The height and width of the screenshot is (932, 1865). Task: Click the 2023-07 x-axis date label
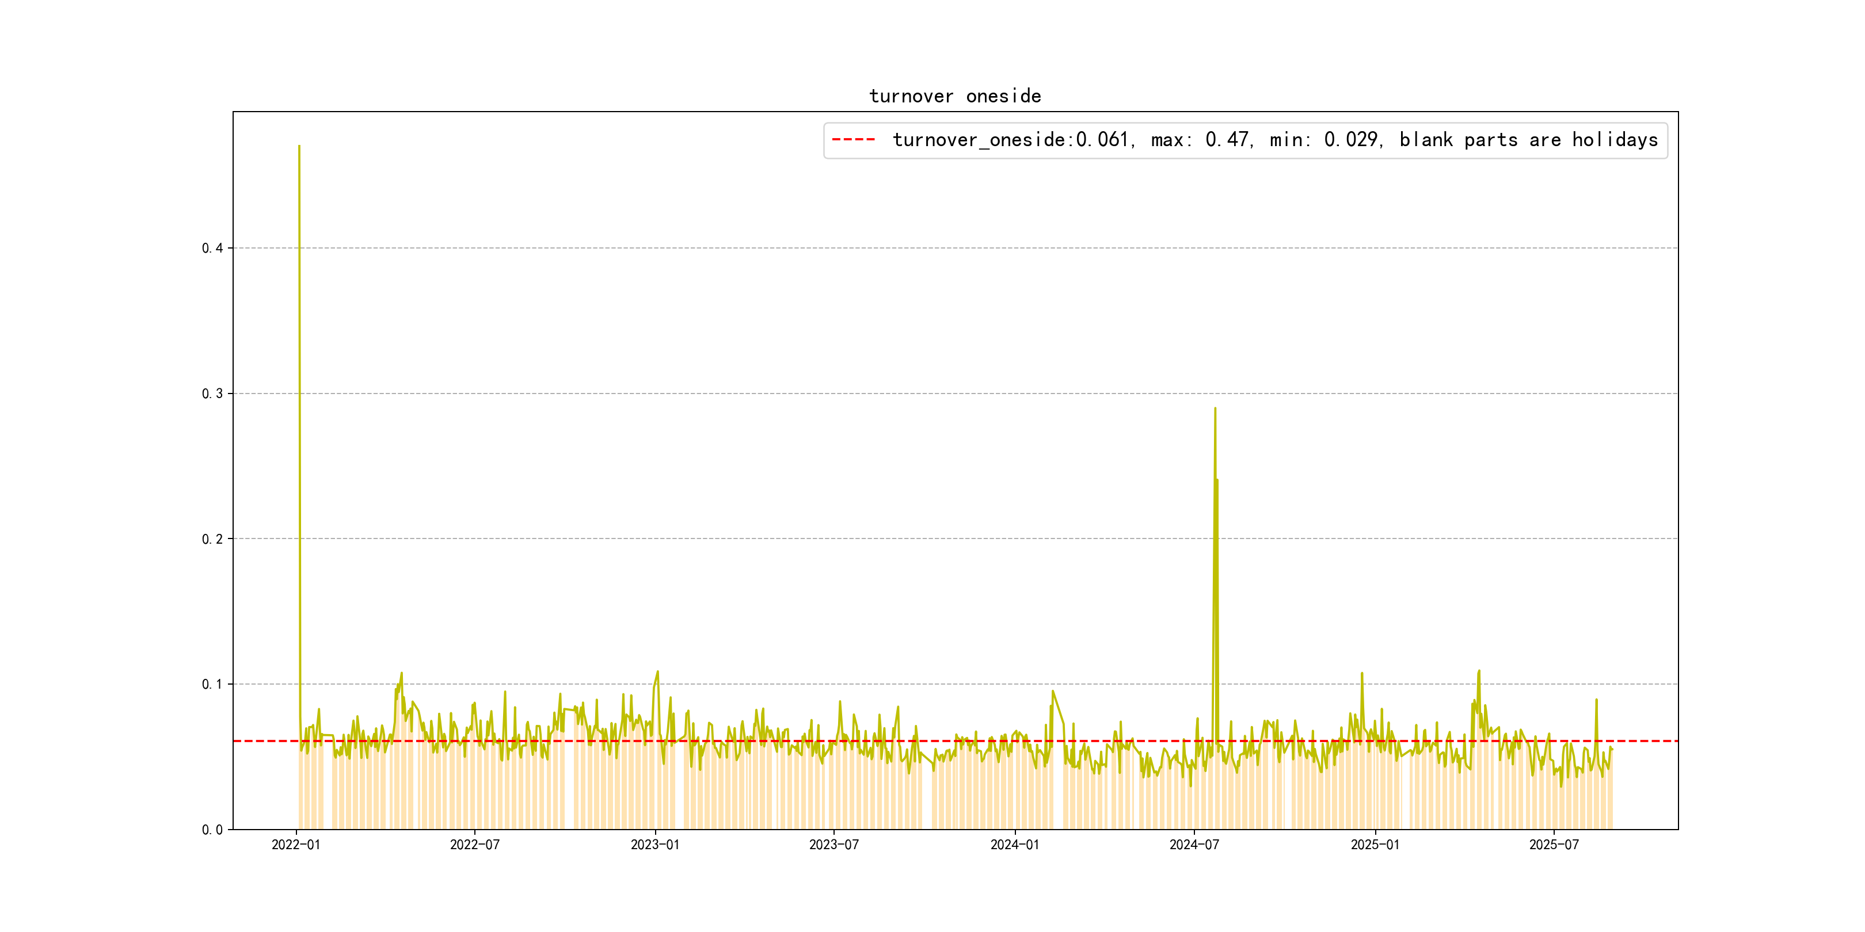(833, 845)
